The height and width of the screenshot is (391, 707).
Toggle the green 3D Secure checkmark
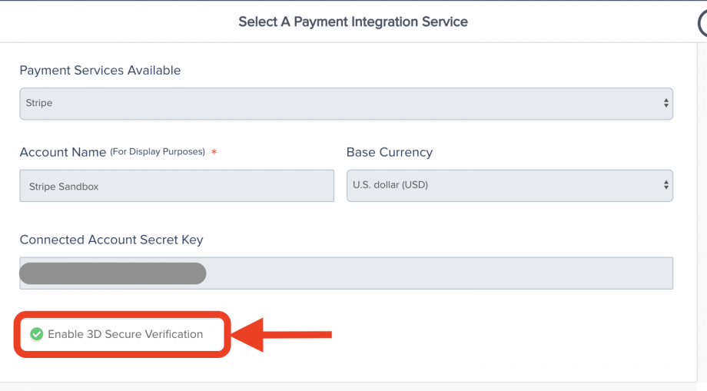(x=37, y=334)
